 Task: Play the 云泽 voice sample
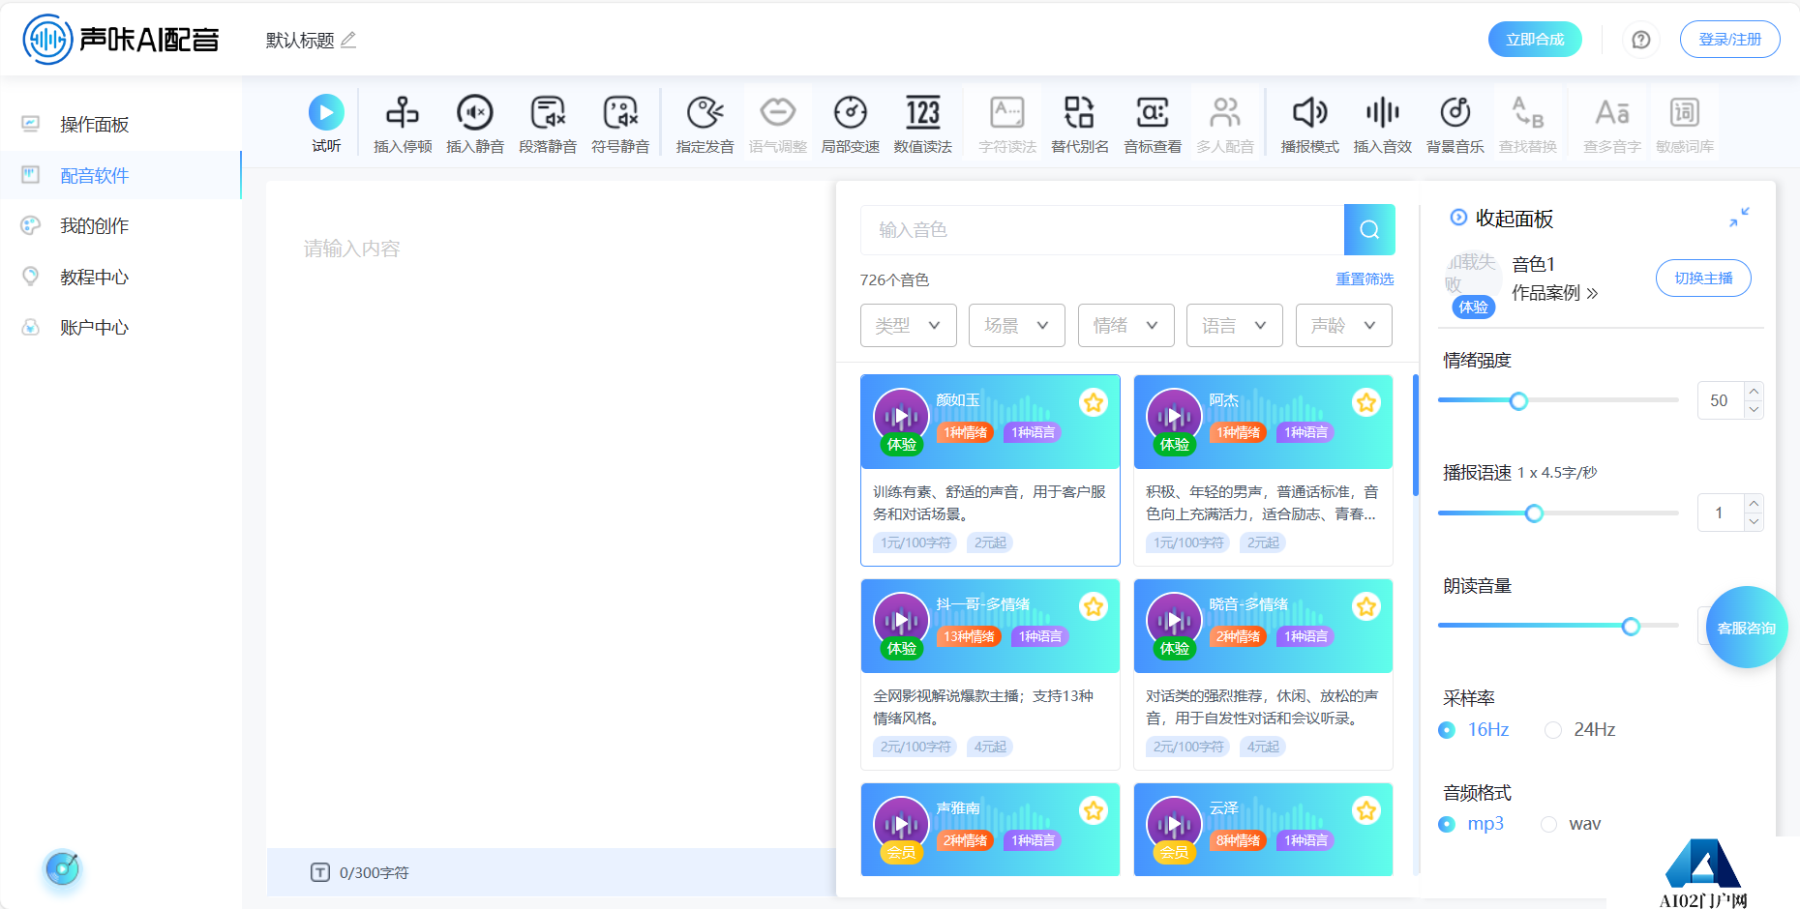(x=1174, y=824)
